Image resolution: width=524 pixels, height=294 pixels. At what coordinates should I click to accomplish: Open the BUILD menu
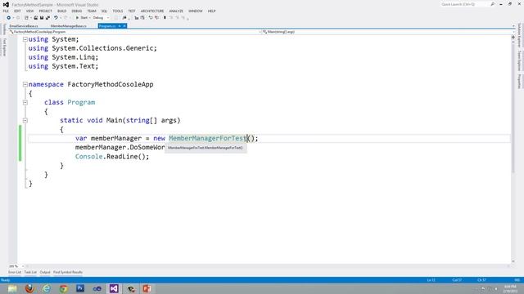(x=62, y=11)
